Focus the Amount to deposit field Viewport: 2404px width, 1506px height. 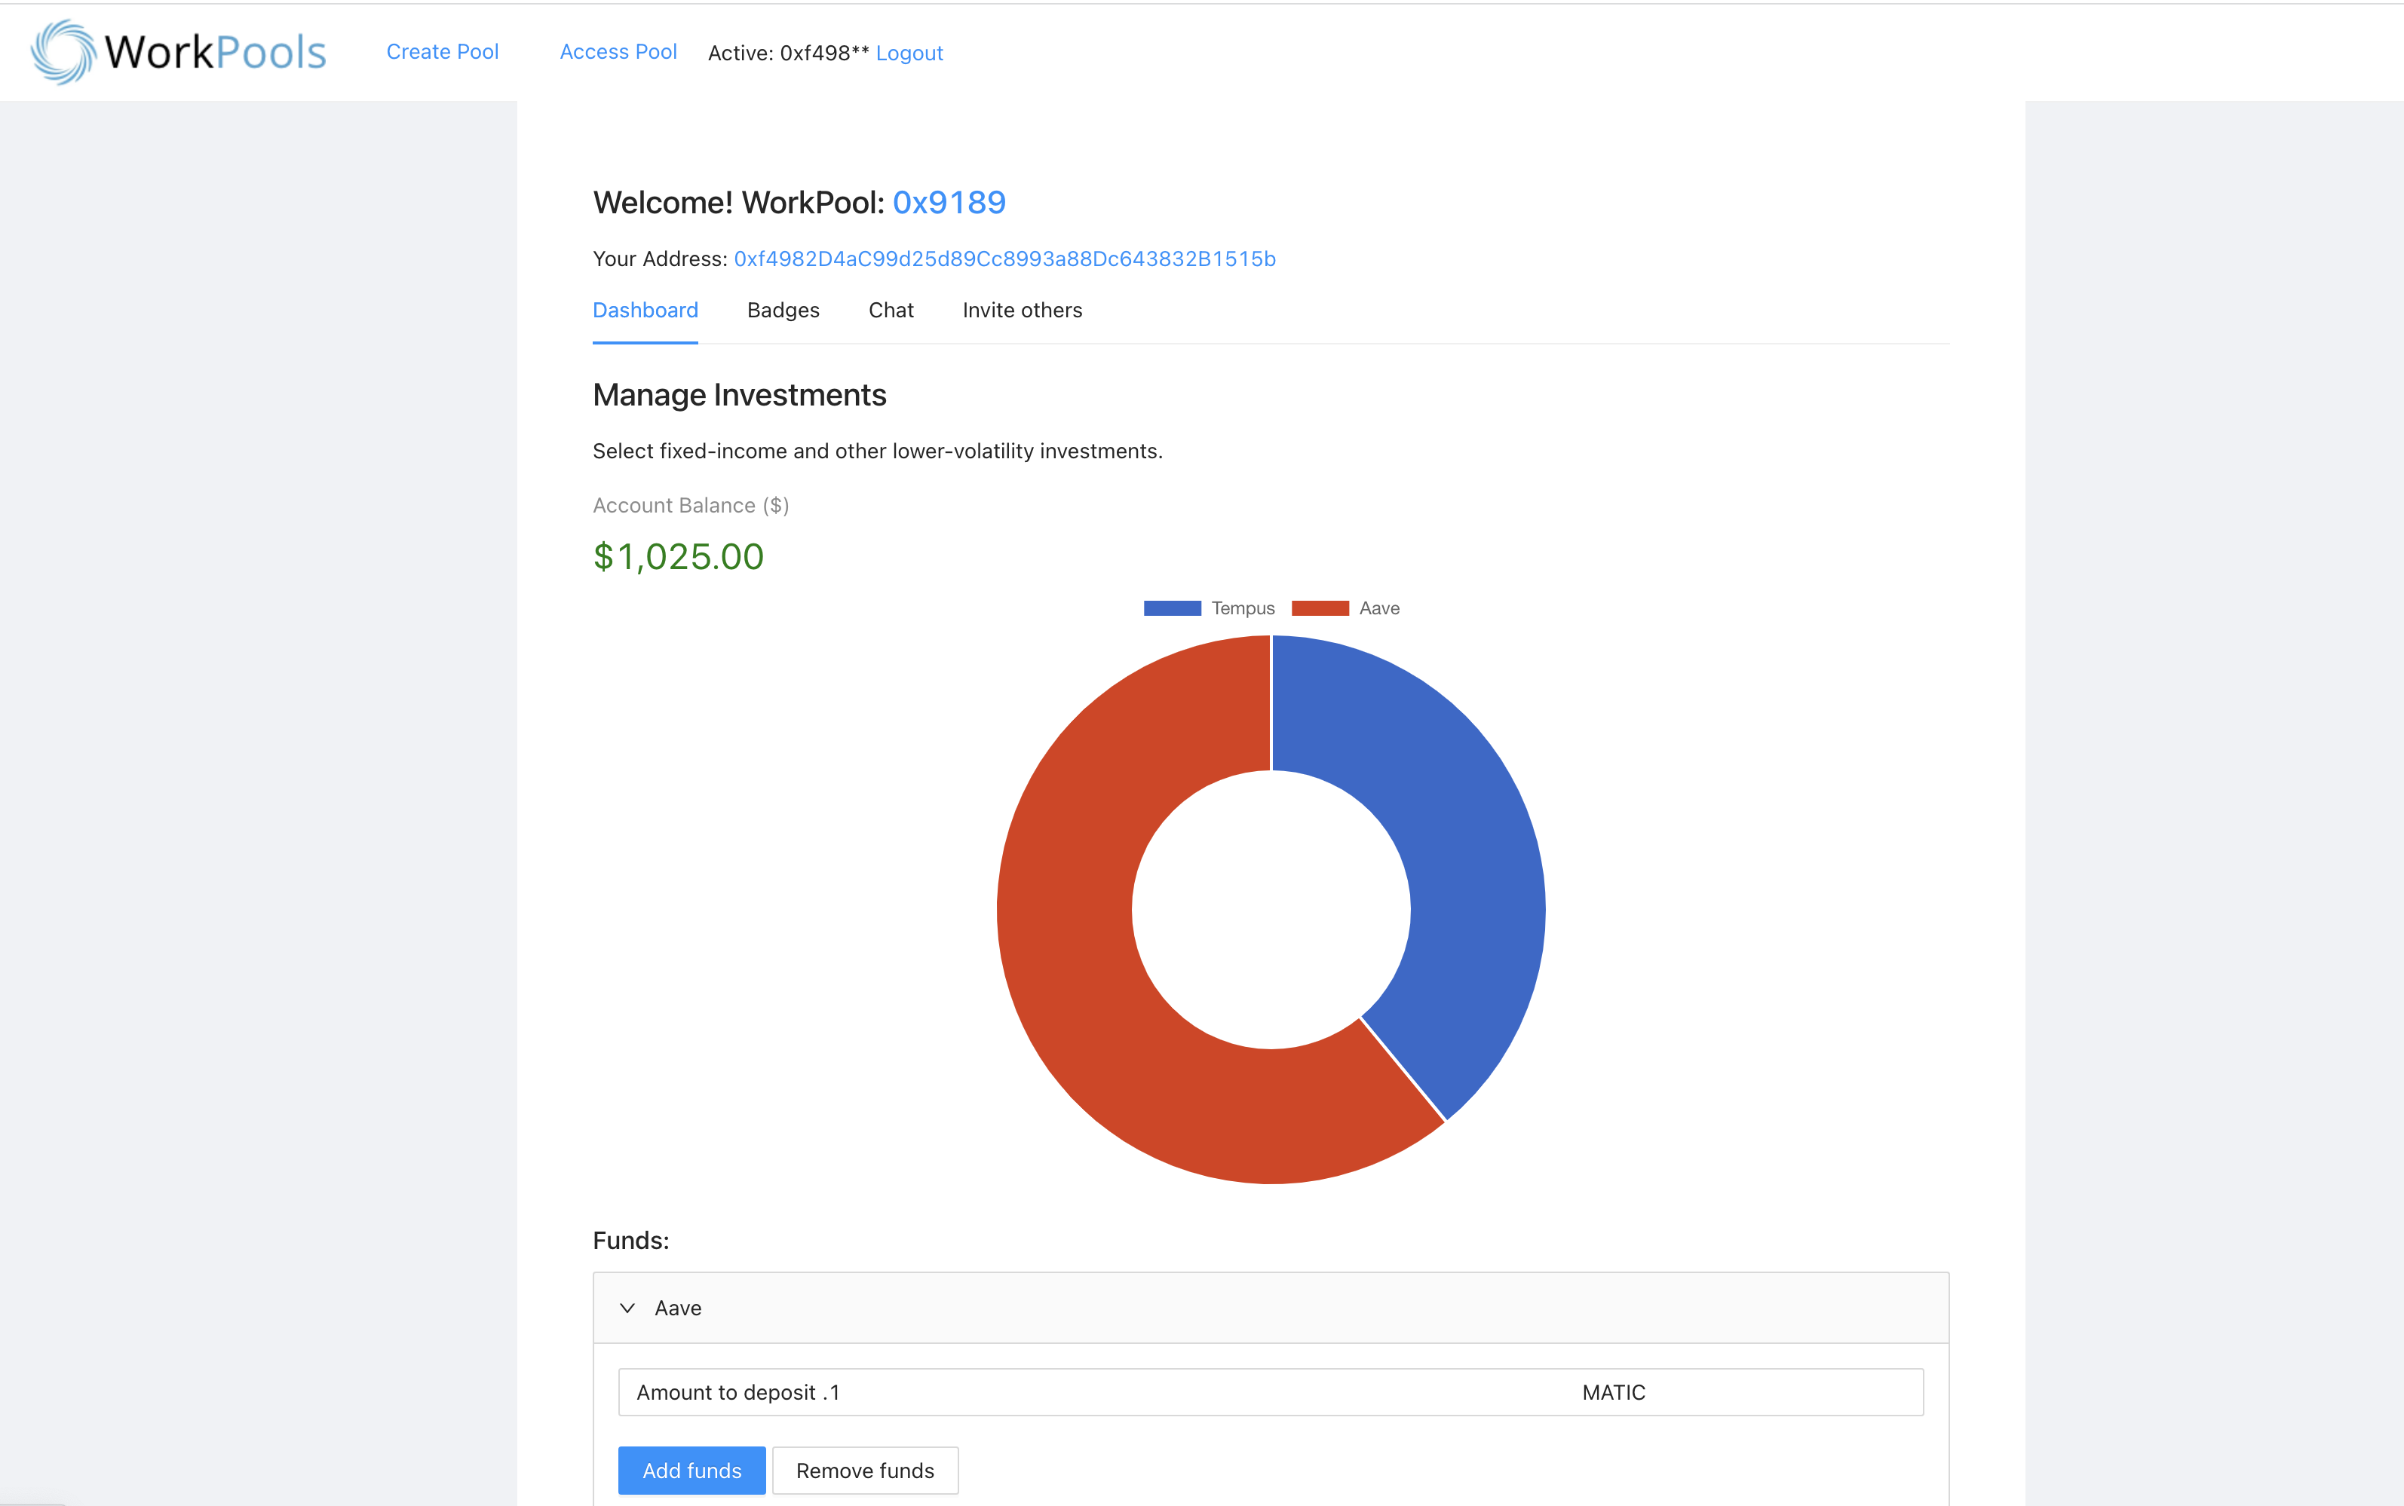[1271, 1392]
